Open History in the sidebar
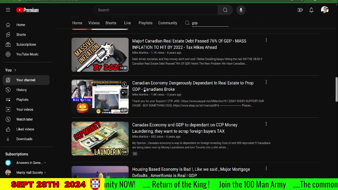Image resolution: width=338 pixels, height=190 pixels. tap(26, 90)
